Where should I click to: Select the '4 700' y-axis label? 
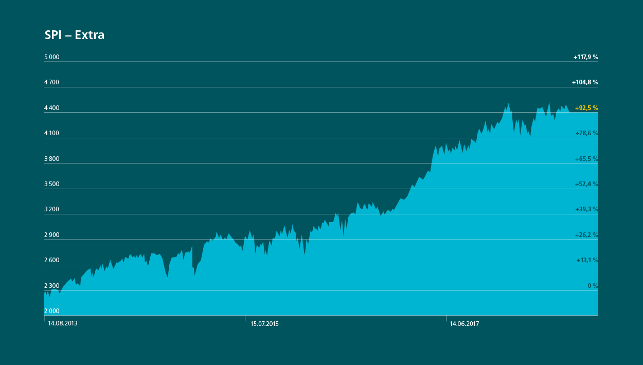52,82
